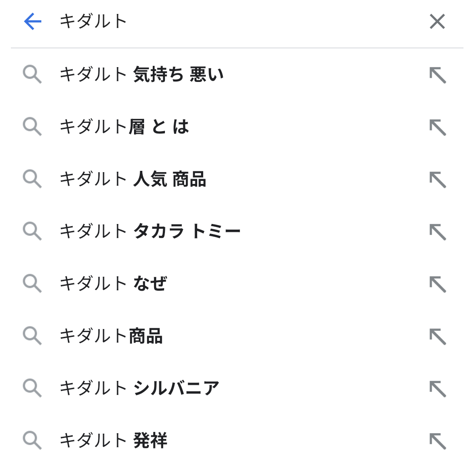
Task: Fill query with キダルト層 と は arrow
Action: point(437,127)
